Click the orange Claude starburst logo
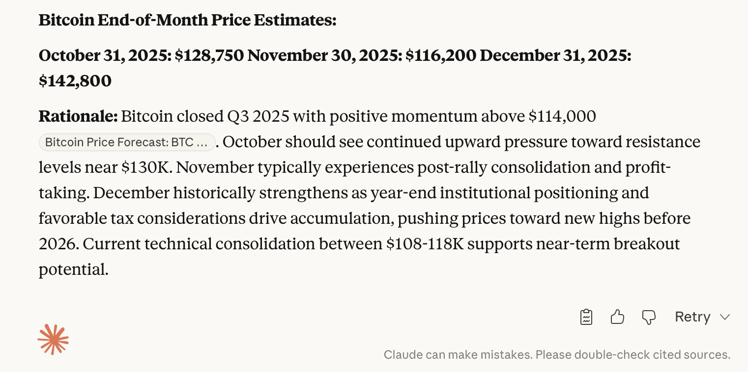The image size is (748, 372). 53,339
